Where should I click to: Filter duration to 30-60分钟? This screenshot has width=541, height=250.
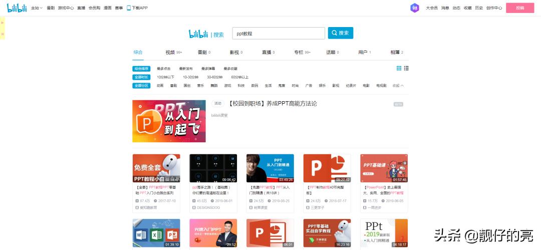click(x=214, y=77)
